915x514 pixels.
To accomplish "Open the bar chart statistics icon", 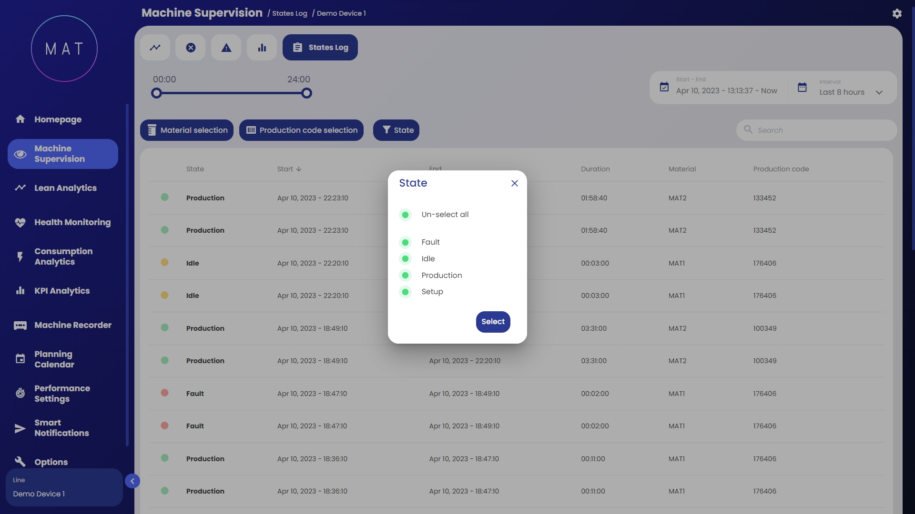I will pyautogui.click(x=262, y=48).
